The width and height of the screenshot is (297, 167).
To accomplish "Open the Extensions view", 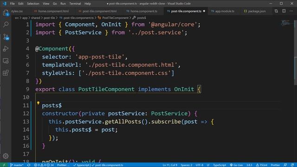I will 6,73.
